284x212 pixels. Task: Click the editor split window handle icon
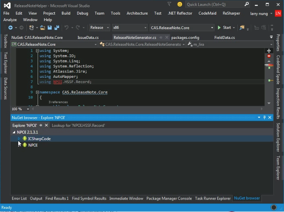[x=269, y=51]
